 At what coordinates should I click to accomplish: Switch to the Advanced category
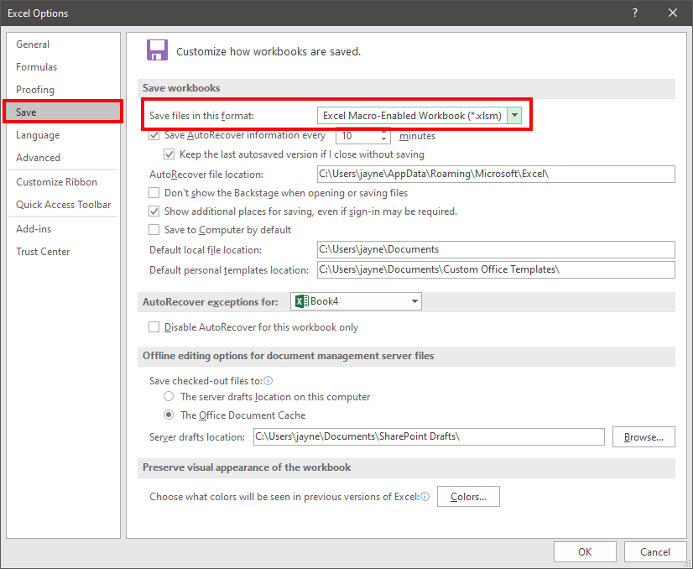[x=63, y=158]
